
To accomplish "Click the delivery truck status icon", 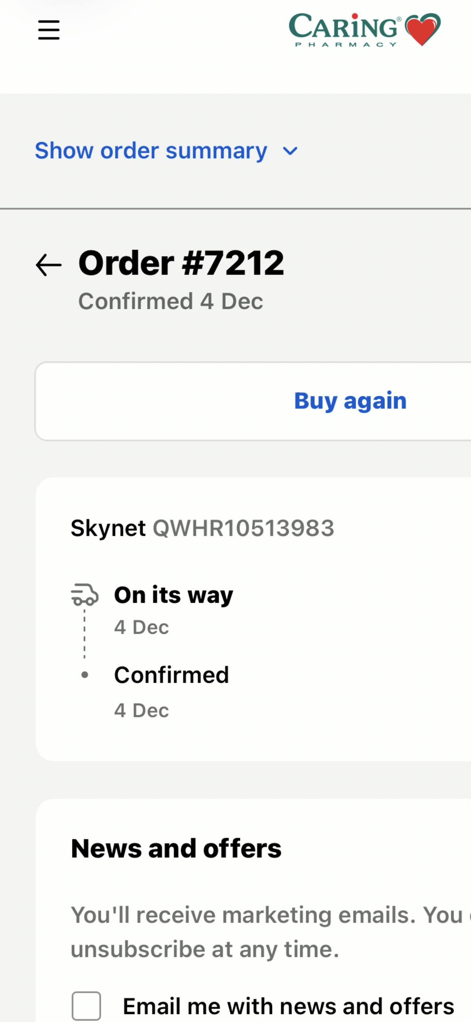I will [x=84, y=594].
